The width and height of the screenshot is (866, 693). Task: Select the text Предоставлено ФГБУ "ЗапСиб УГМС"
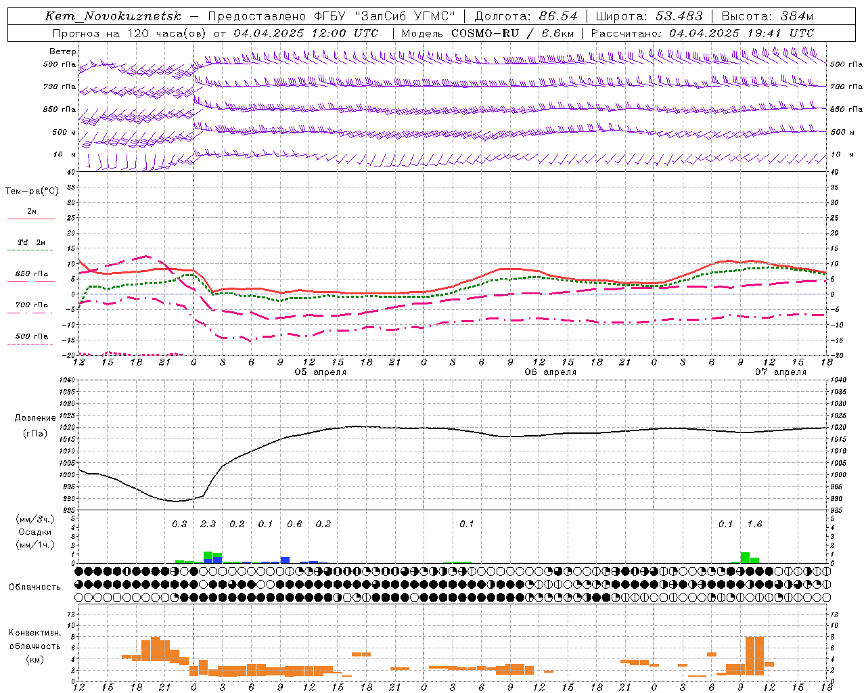click(332, 16)
